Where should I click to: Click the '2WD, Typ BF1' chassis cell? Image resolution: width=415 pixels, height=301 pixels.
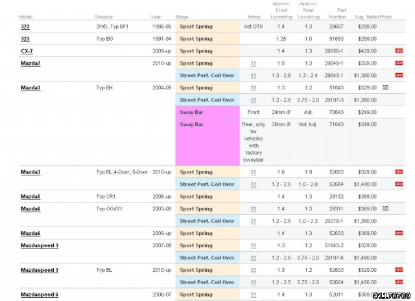point(112,27)
